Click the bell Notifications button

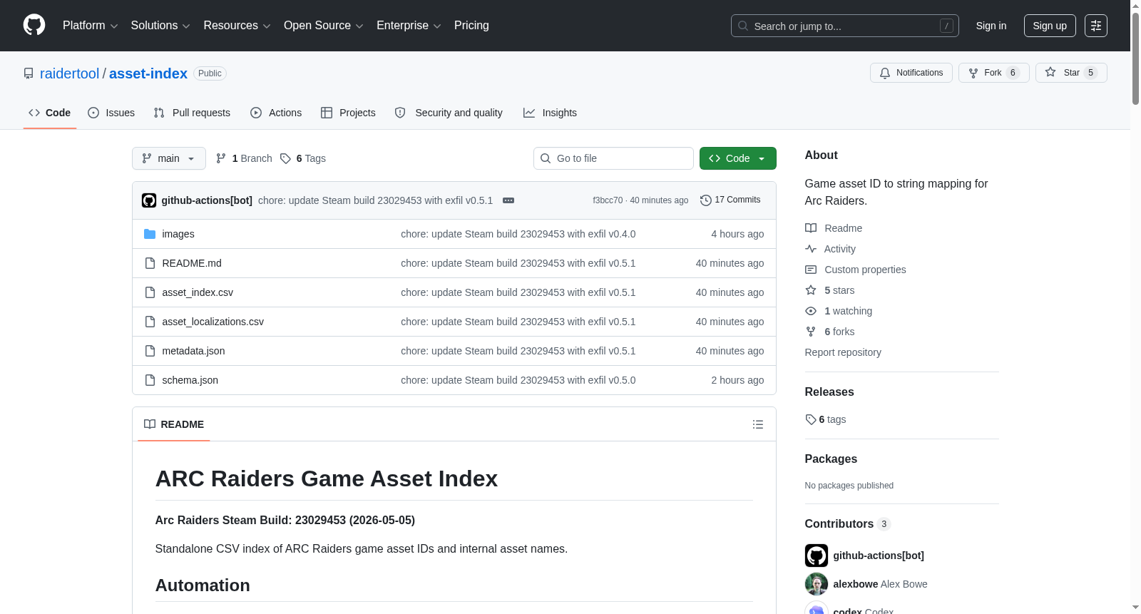[911, 73]
